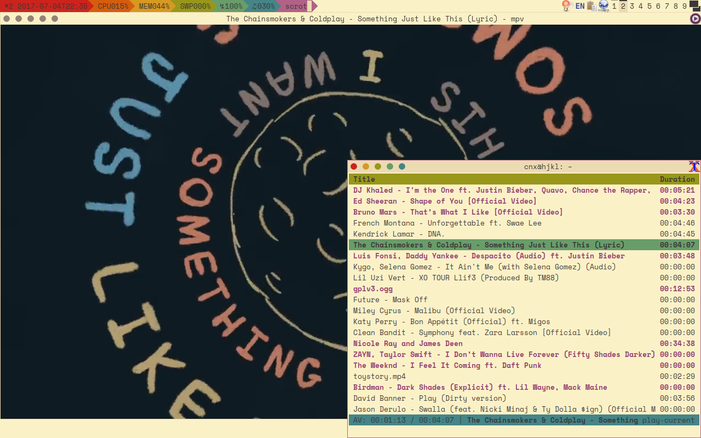This screenshot has width=701, height=438.
Task: Click the 00:12:53 duration value
Action: pyautogui.click(x=677, y=289)
